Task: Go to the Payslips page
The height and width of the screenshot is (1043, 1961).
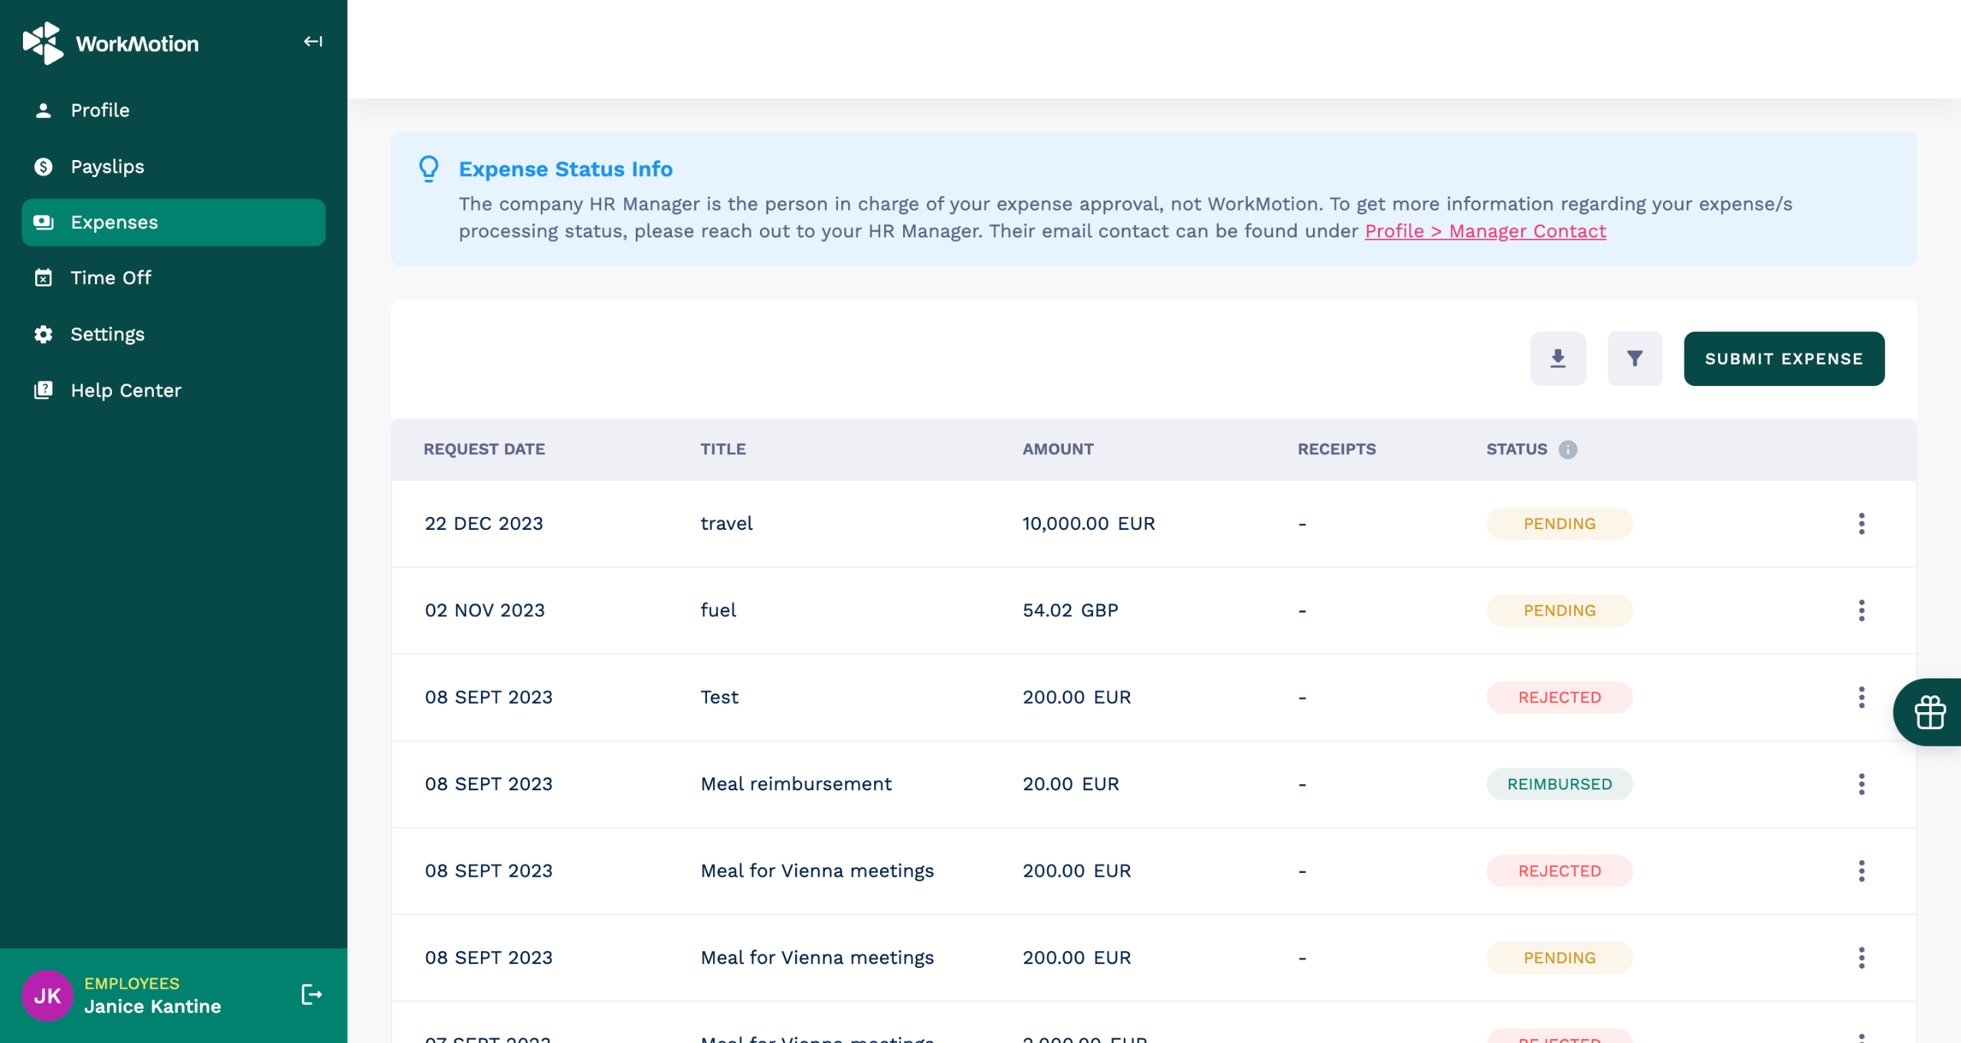Action: (x=107, y=166)
